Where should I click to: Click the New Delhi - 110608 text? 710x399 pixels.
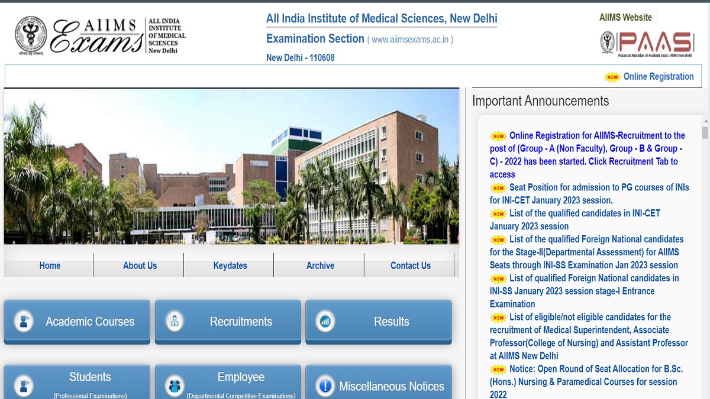(x=300, y=57)
